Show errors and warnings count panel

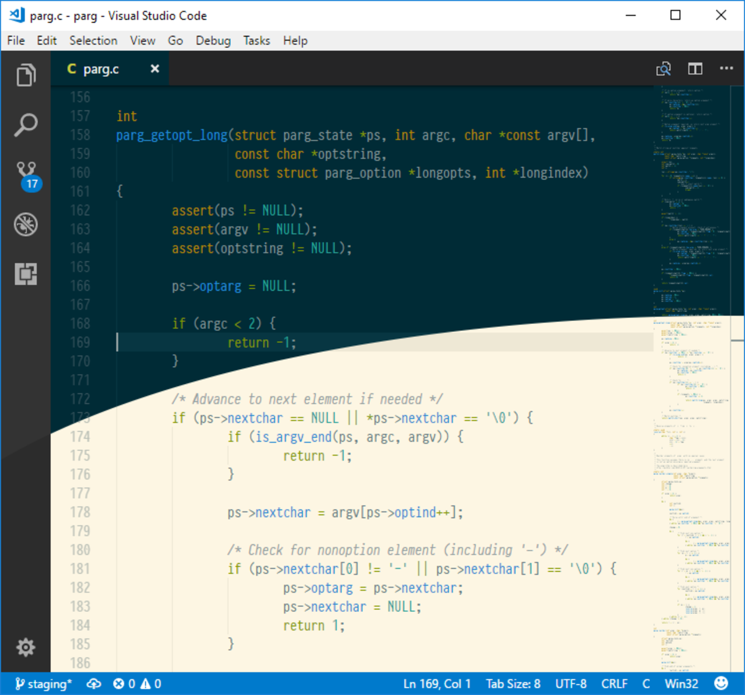tap(137, 684)
